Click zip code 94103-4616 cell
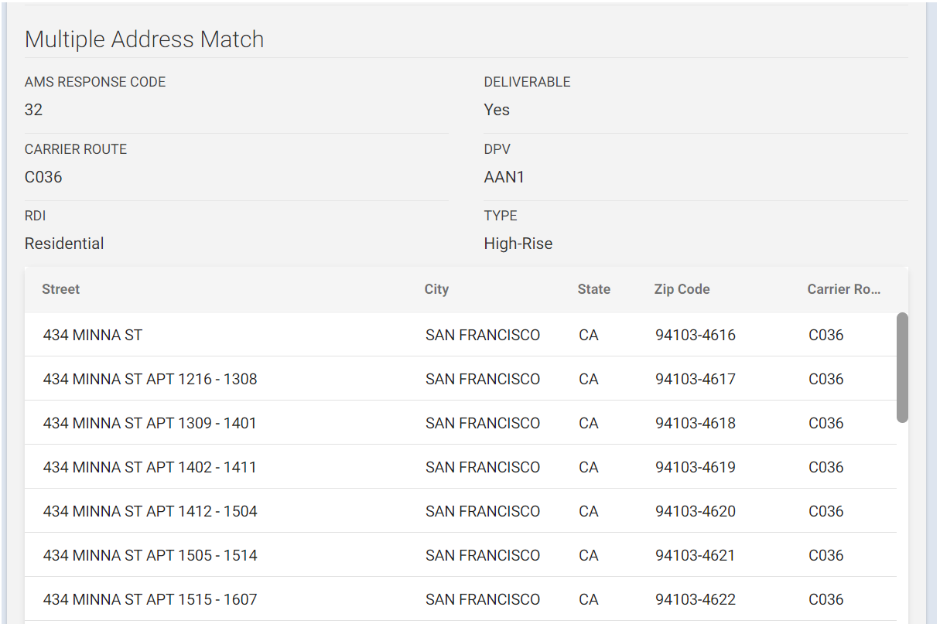The width and height of the screenshot is (940, 624). (x=695, y=335)
